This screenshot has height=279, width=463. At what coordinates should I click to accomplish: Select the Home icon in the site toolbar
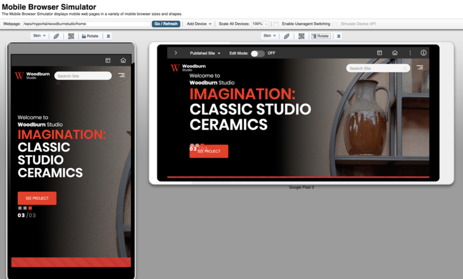395,52
